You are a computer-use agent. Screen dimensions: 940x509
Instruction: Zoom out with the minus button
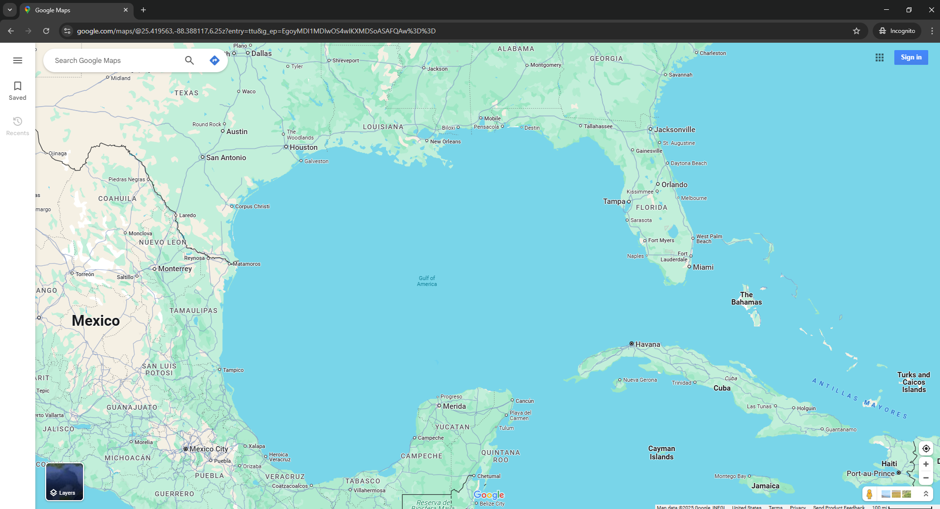tap(926, 478)
